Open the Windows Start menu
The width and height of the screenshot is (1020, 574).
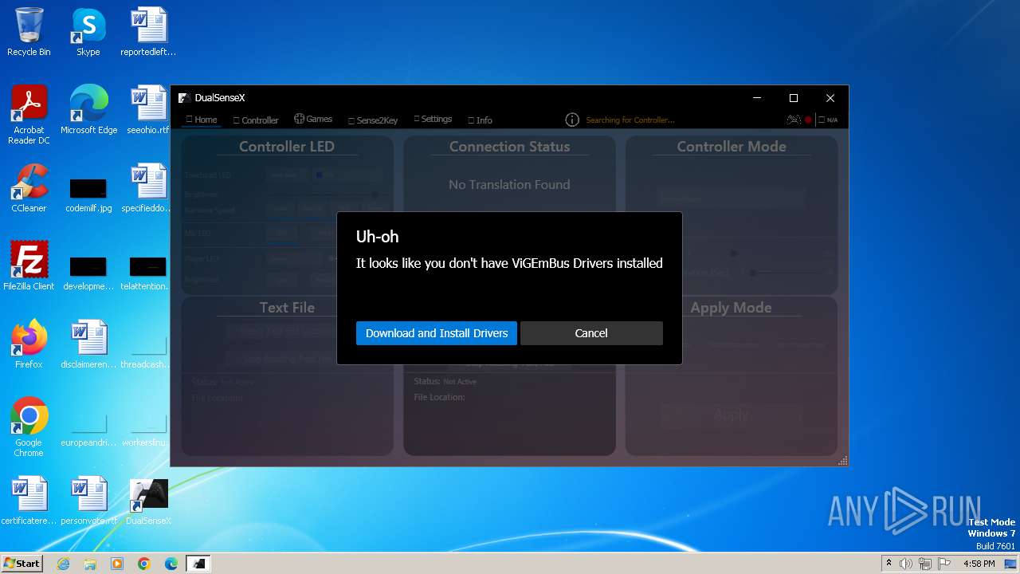pyautogui.click(x=22, y=563)
